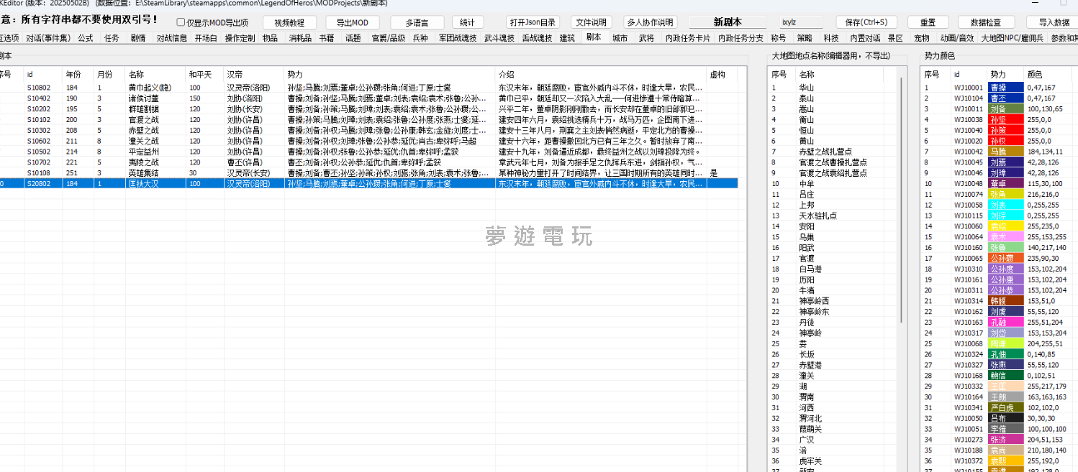Sort by the 年份 column header
This screenshot has height=472, width=1078.
coord(73,74)
